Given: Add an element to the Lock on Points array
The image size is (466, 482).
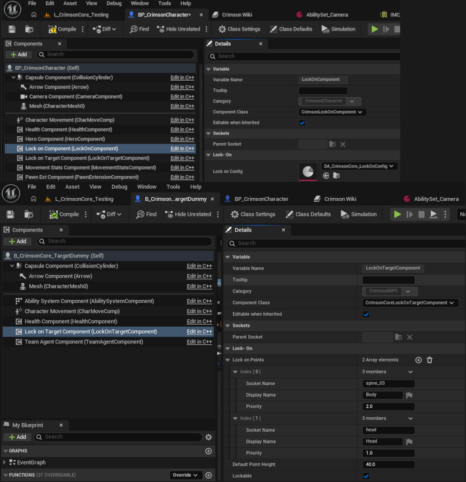Looking at the screenshot, I should (x=419, y=360).
